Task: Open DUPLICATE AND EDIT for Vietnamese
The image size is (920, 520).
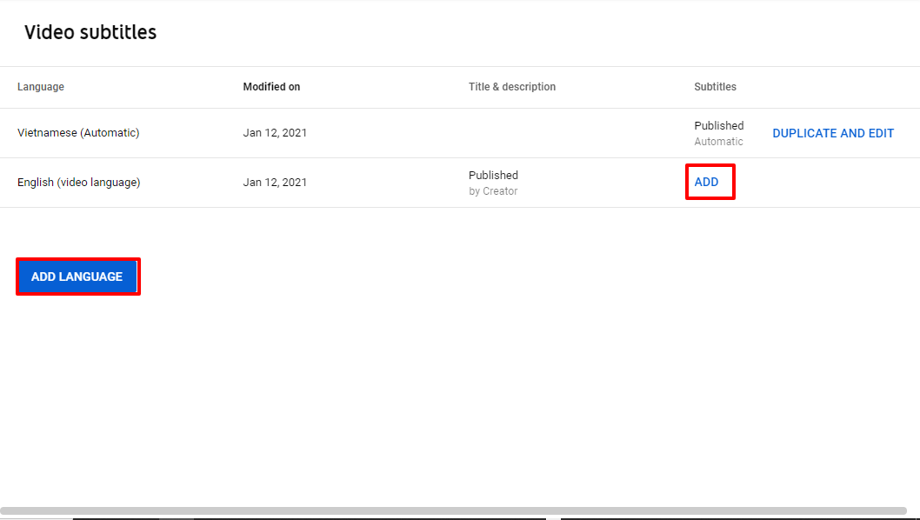Action: click(833, 133)
